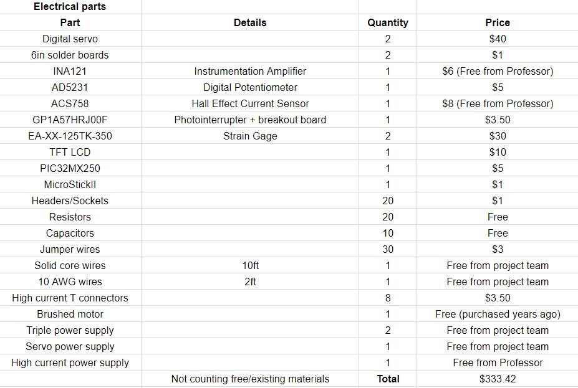Click the '10ft' details cell
Screen dimensions: 578x388
coord(250,265)
